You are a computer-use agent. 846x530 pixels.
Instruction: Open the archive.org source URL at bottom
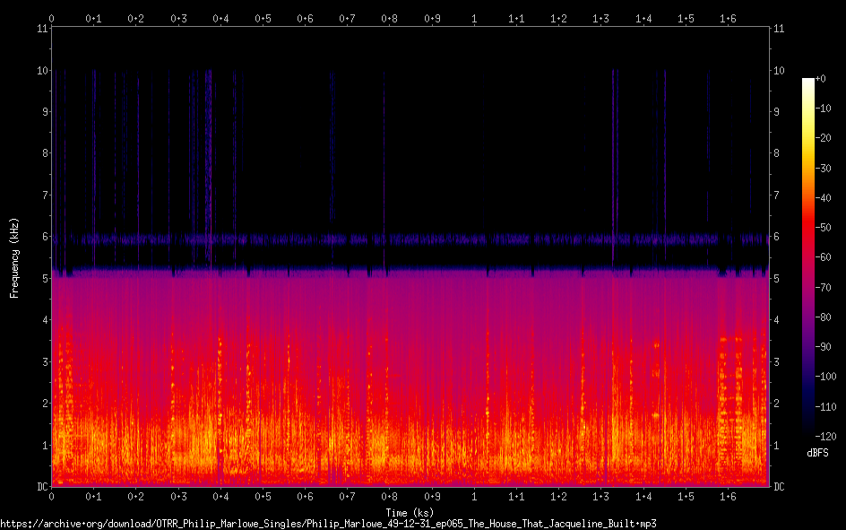[x=328, y=523]
